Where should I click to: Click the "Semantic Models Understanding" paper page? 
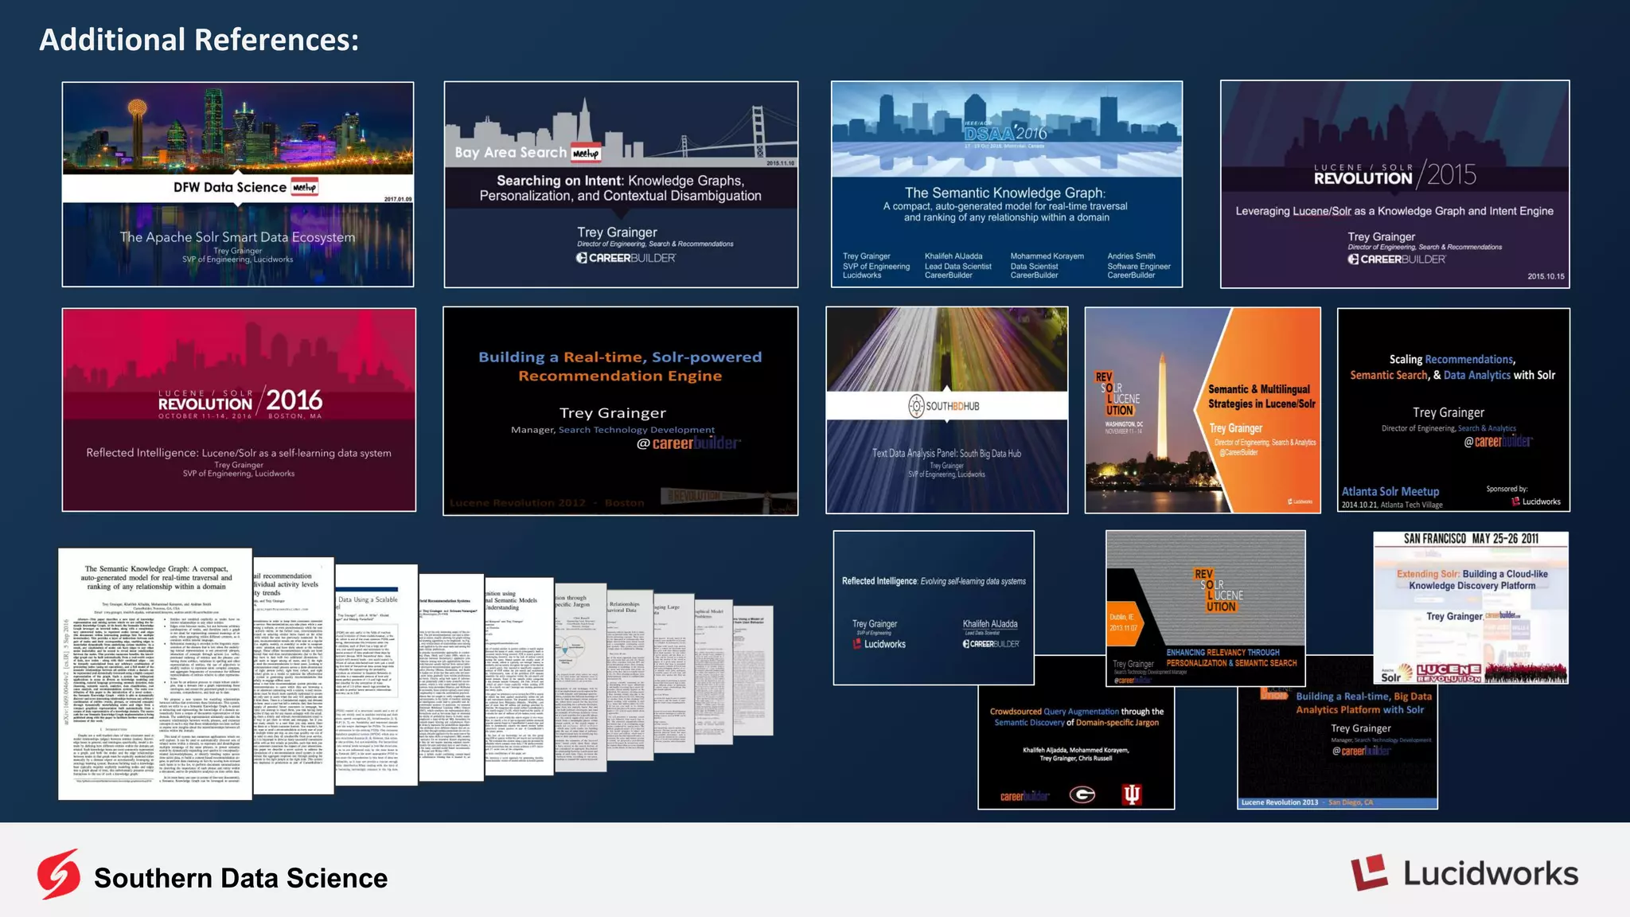[520, 677]
